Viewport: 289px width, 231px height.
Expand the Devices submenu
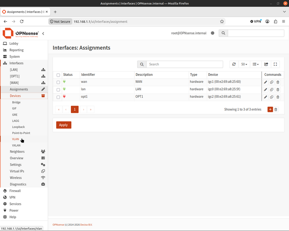[x=24, y=96]
